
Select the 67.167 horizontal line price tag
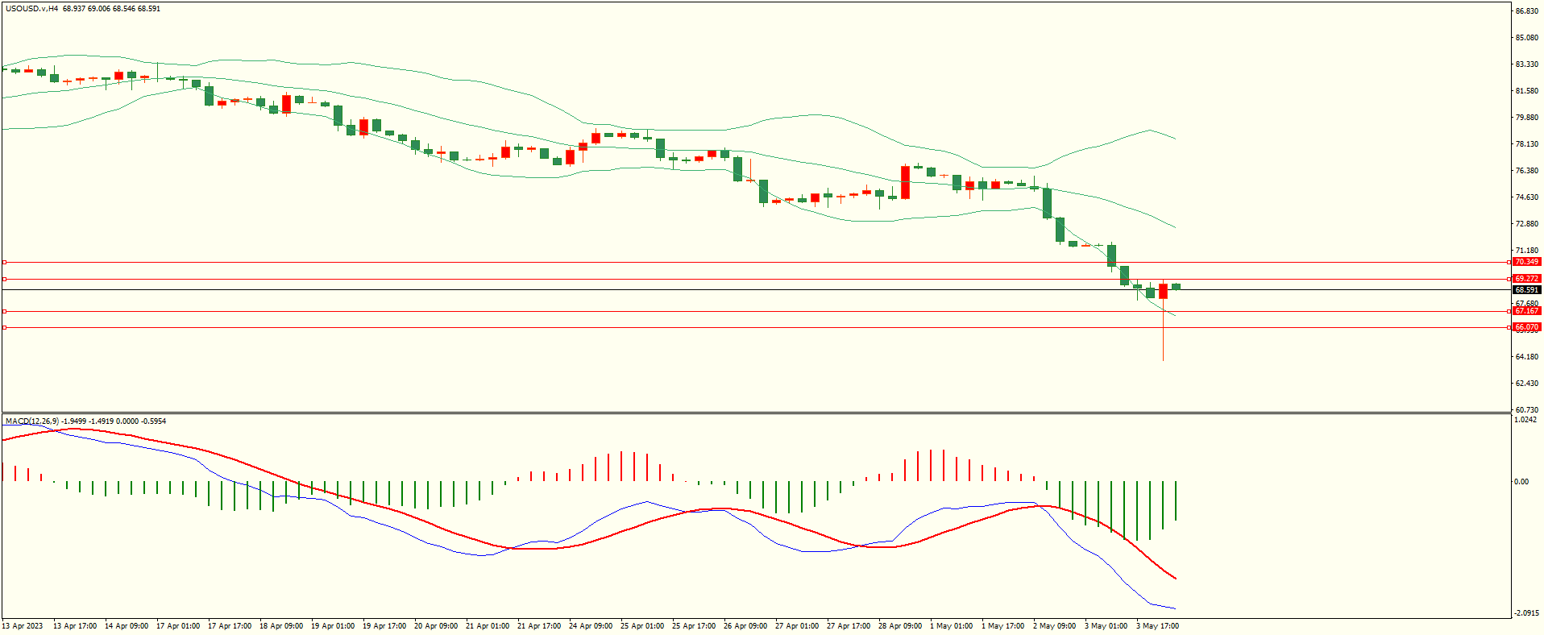click(1527, 311)
